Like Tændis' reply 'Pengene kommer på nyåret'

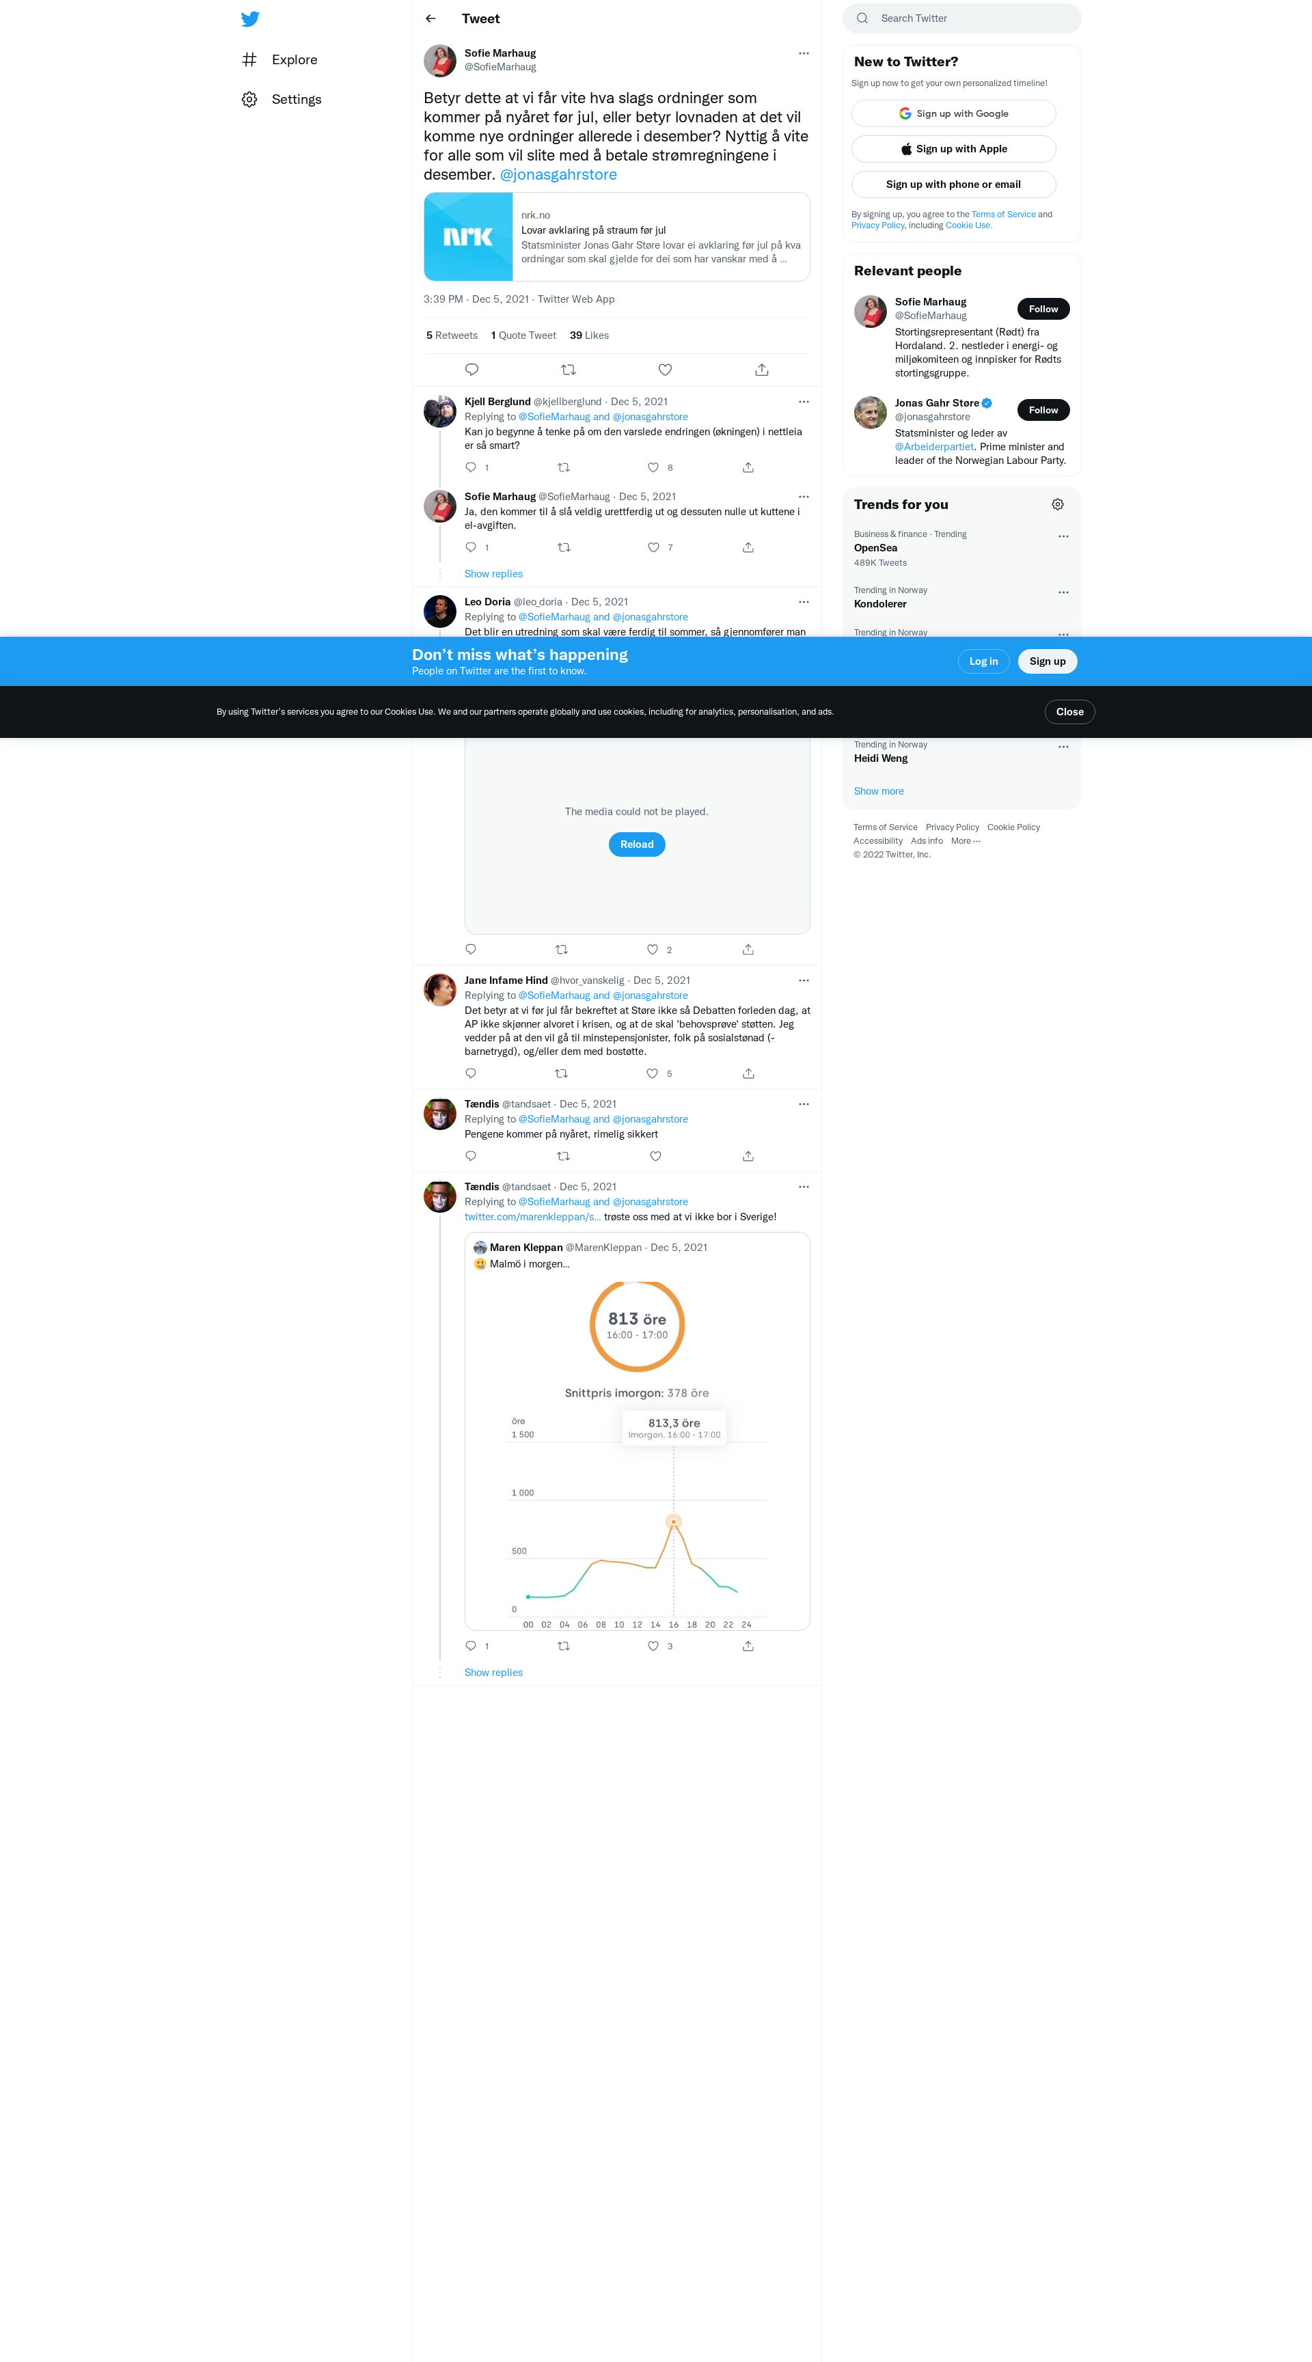(x=655, y=1156)
